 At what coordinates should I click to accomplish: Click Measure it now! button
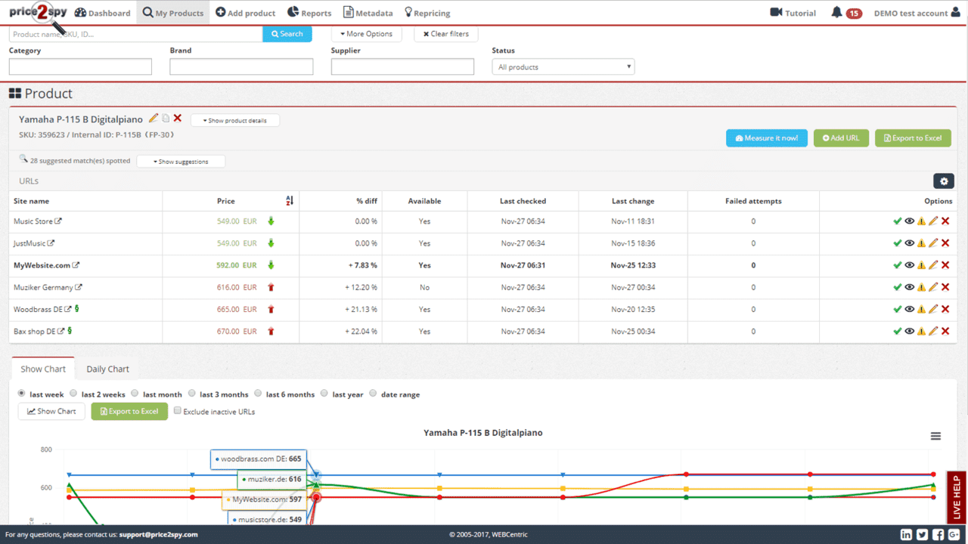pyautogui.click(x=766, y=138)
